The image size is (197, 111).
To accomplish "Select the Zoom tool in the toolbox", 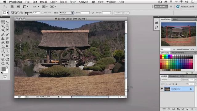I will pyautogui.click(x=7, y=63).
